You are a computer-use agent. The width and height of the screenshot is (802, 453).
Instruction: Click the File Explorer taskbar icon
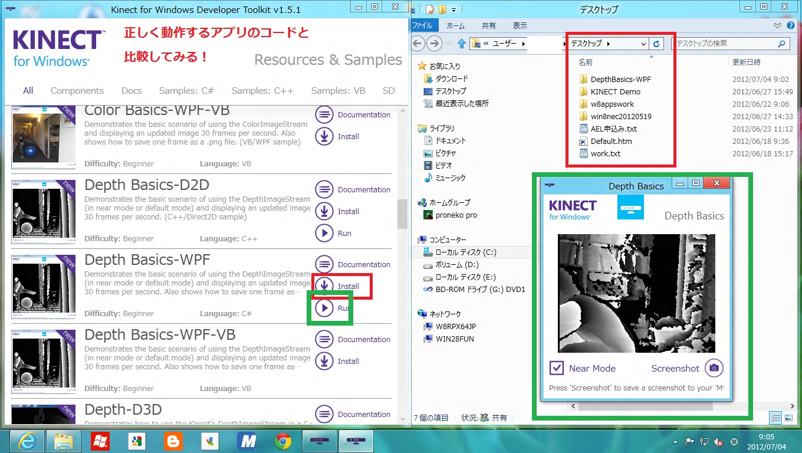[x=63, y=441]
